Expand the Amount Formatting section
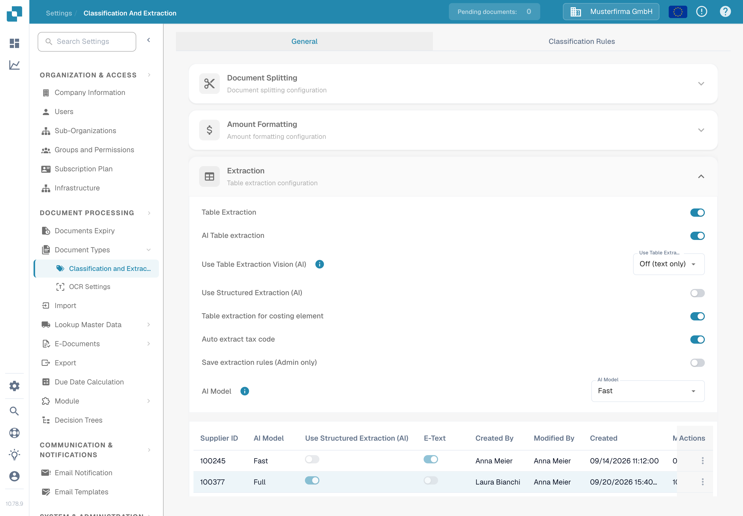This screenshot has width=743, height=516. [701, 130]
